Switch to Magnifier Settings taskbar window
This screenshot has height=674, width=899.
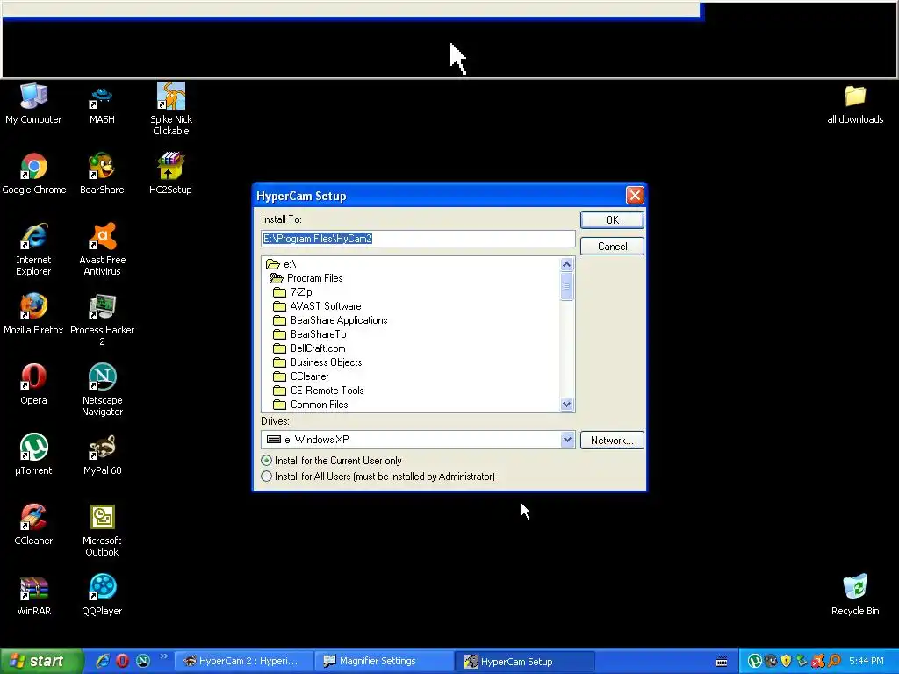tap(385, 661)
